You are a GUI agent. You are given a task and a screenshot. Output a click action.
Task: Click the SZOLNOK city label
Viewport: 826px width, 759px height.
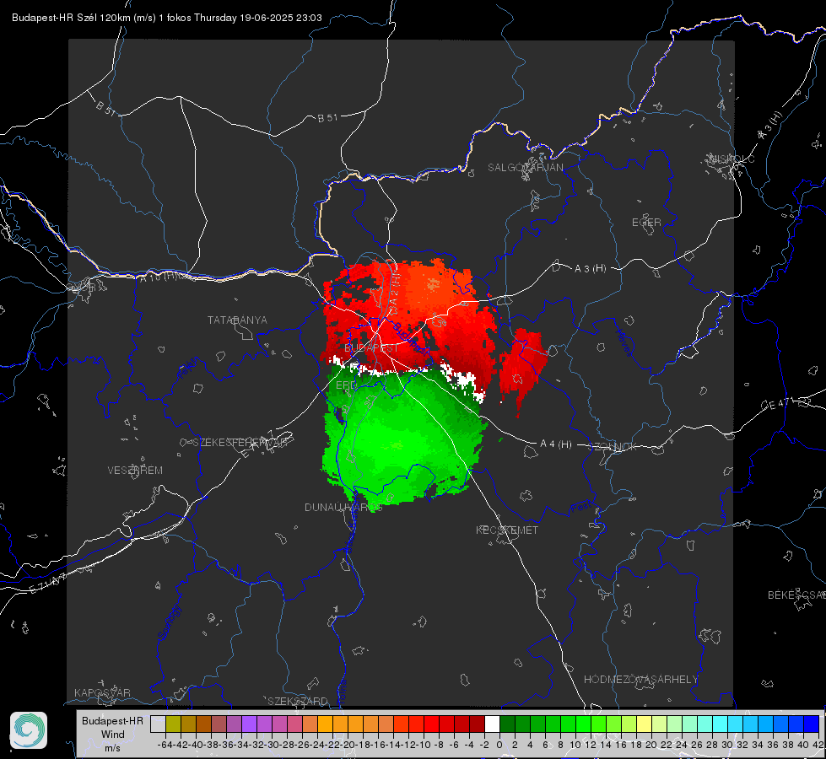[613, 447]
